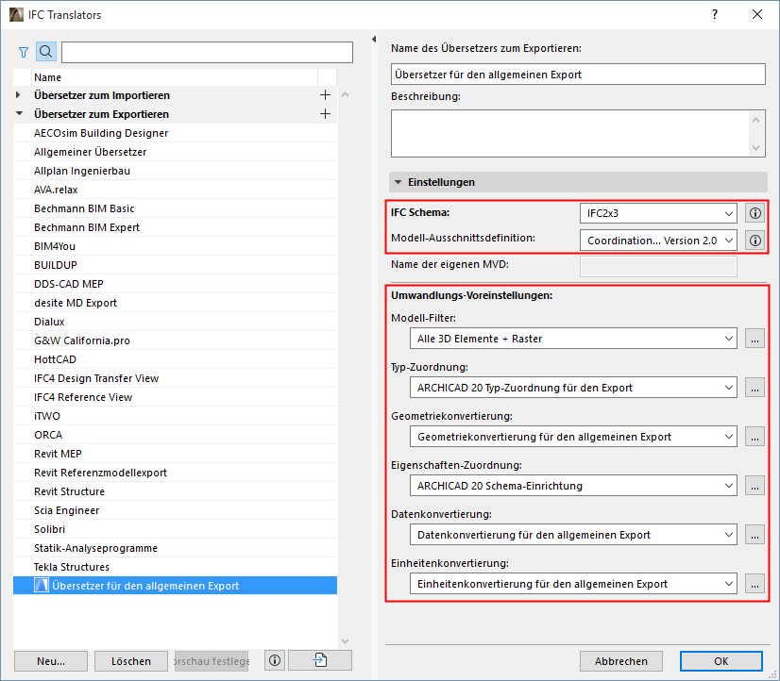Select IFC4 Reference View translator

tap(175, 397)
